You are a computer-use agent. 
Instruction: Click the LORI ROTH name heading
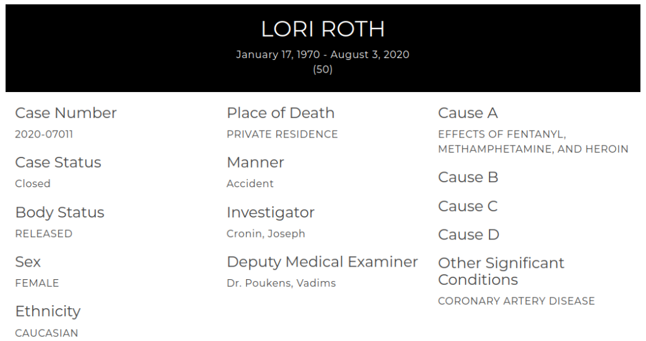click(322, 29)
